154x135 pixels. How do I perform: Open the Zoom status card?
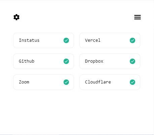click(43, 82)
